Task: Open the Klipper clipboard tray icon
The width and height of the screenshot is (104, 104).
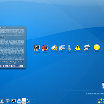Action: (x=99, y=102)
